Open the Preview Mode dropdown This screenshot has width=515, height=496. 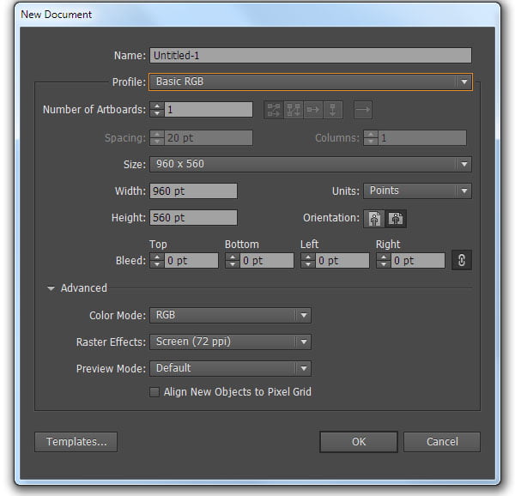click(230, 368)
